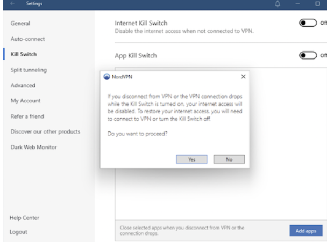Open the Advanced settings section
Image resolution: width=327 pixels, height=242 pixels.
coord(23,85)
